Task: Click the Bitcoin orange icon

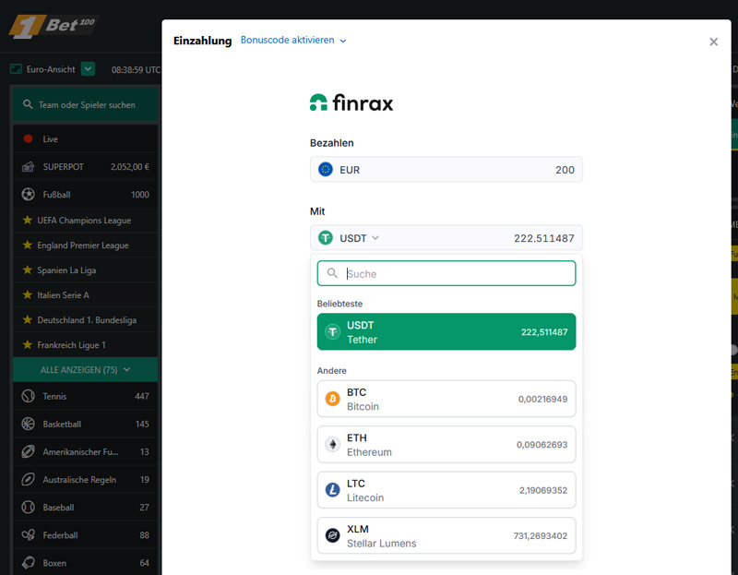Action: coord(332,399)
